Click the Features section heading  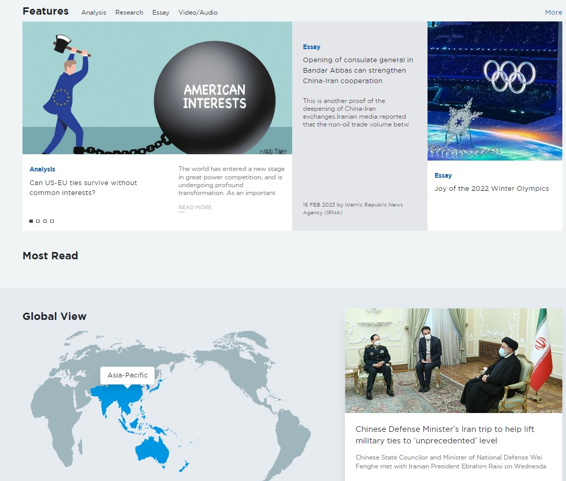(45, 11)
